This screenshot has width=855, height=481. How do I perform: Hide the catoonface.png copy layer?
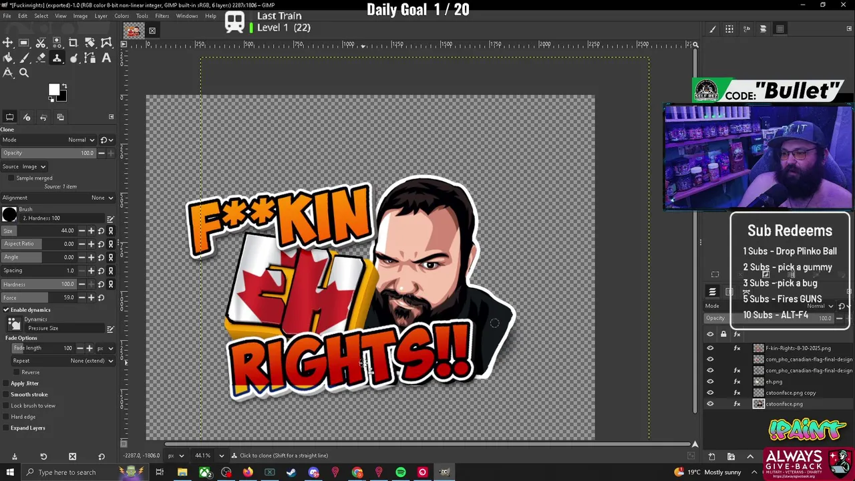(x=710, y=393)
